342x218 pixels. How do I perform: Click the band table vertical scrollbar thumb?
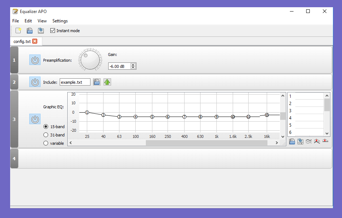coord(327,105)
